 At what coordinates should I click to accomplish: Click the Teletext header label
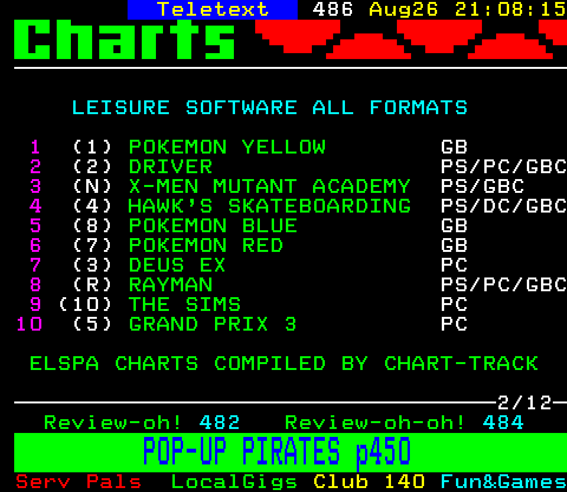coord(213,9)
